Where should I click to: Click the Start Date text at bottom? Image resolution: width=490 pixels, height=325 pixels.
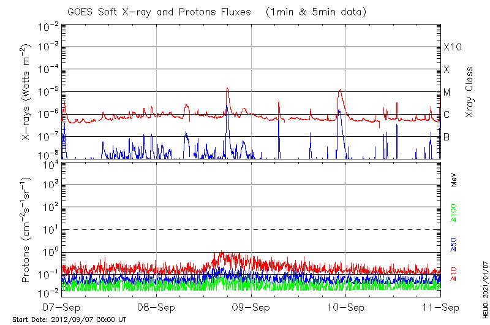pos(69,319)
